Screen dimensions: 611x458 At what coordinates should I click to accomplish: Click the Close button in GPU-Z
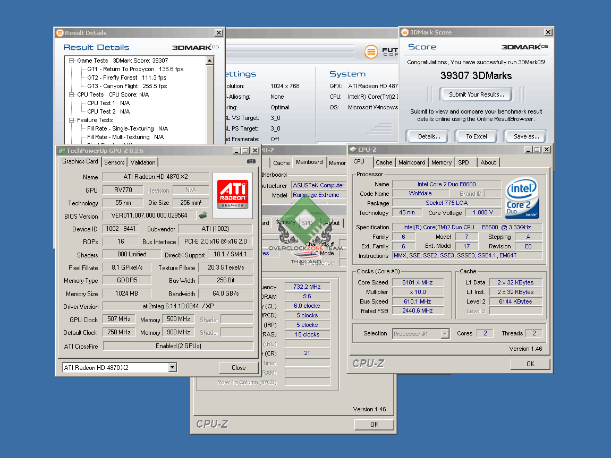[x=239, y=367]
